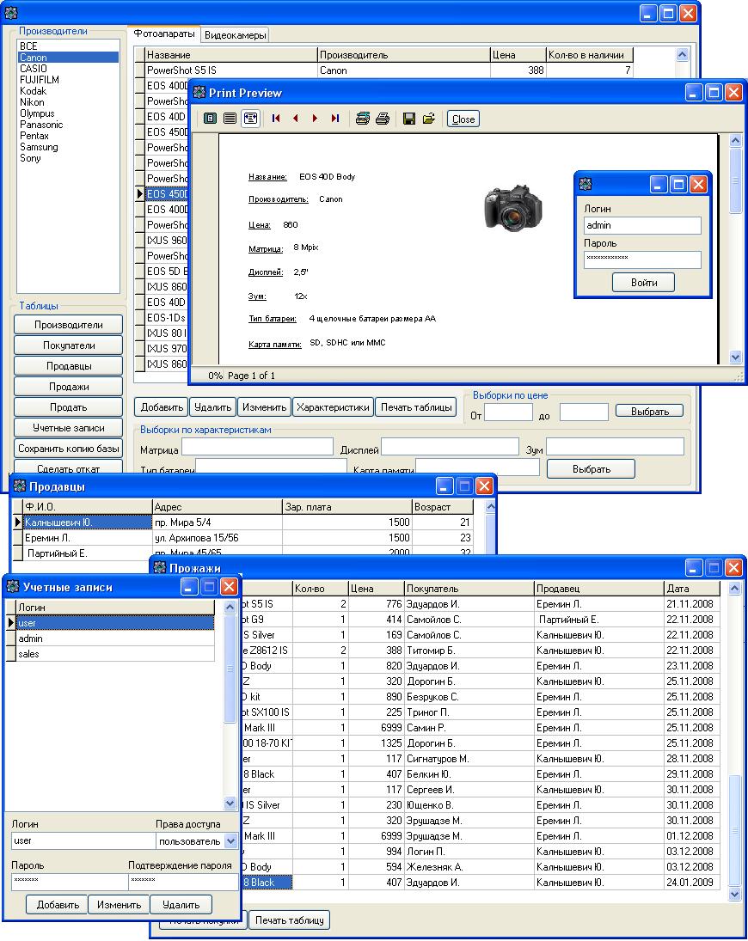
Task: Open Учетные записи from the Таблицы panel
Action: click(69, 428)
